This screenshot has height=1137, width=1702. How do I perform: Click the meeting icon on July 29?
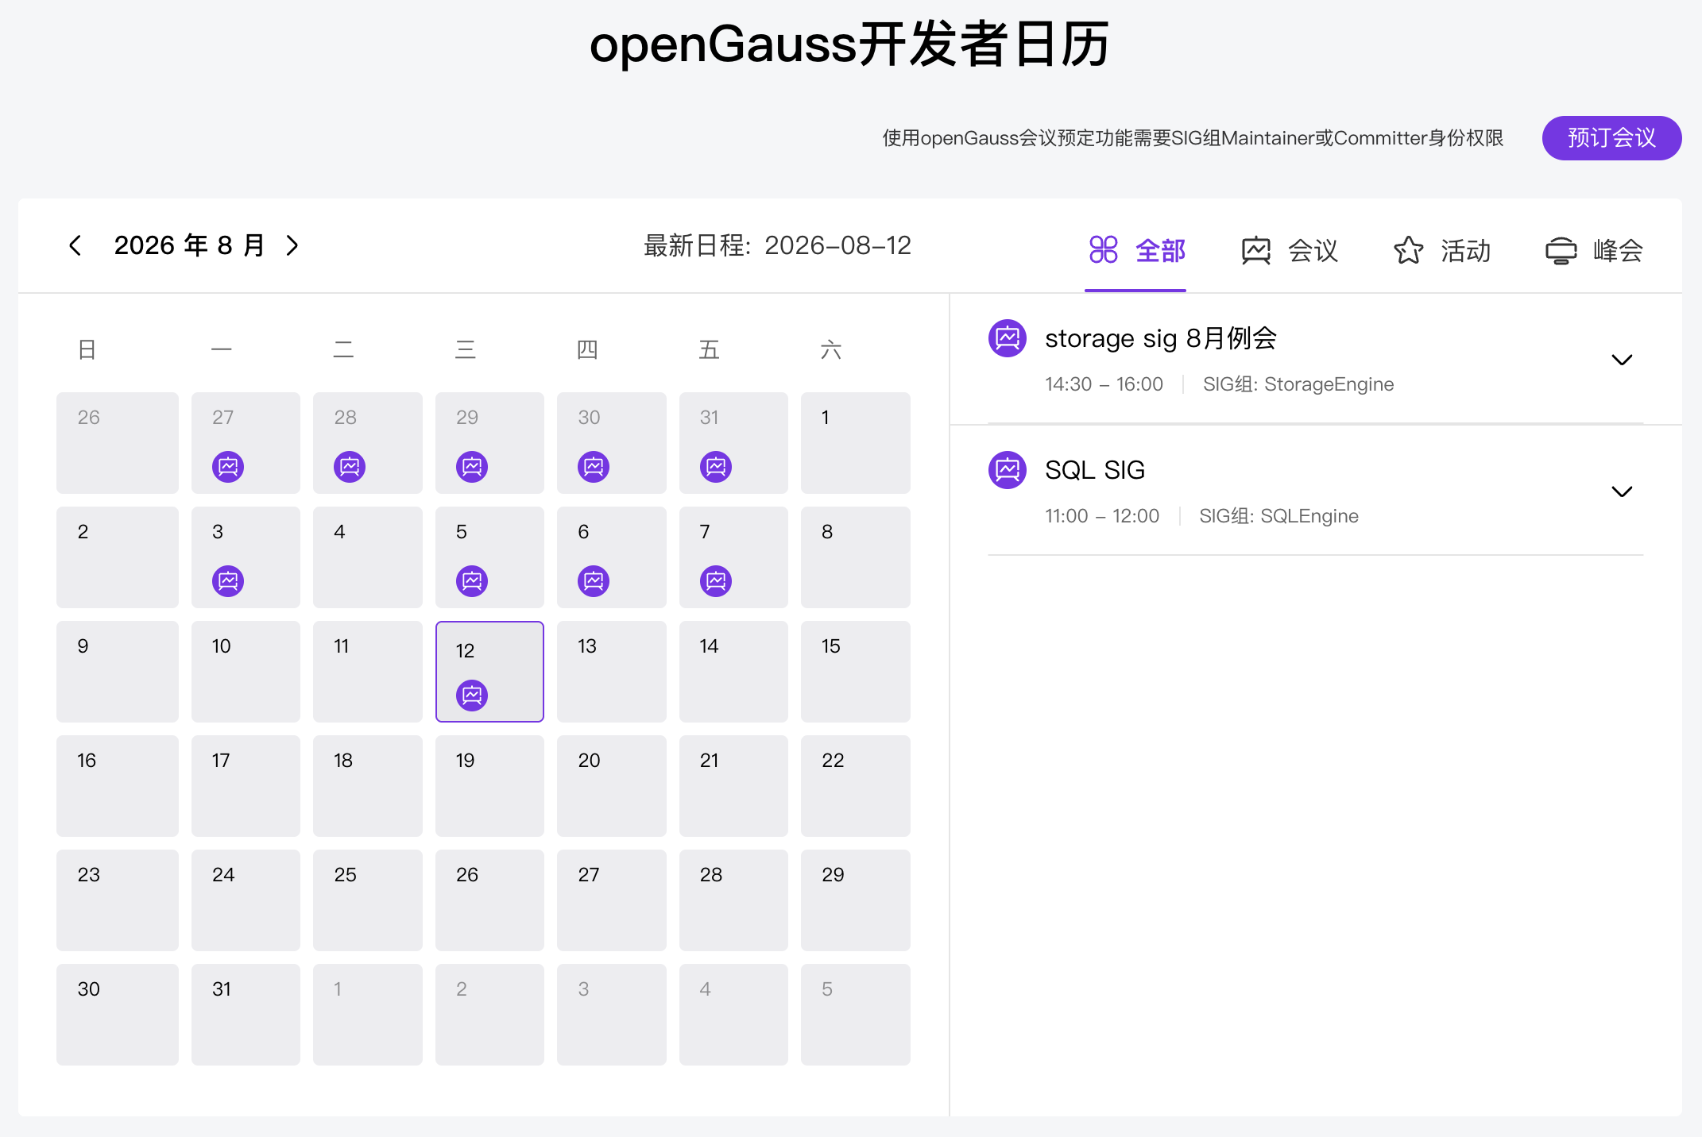(472, 466)
